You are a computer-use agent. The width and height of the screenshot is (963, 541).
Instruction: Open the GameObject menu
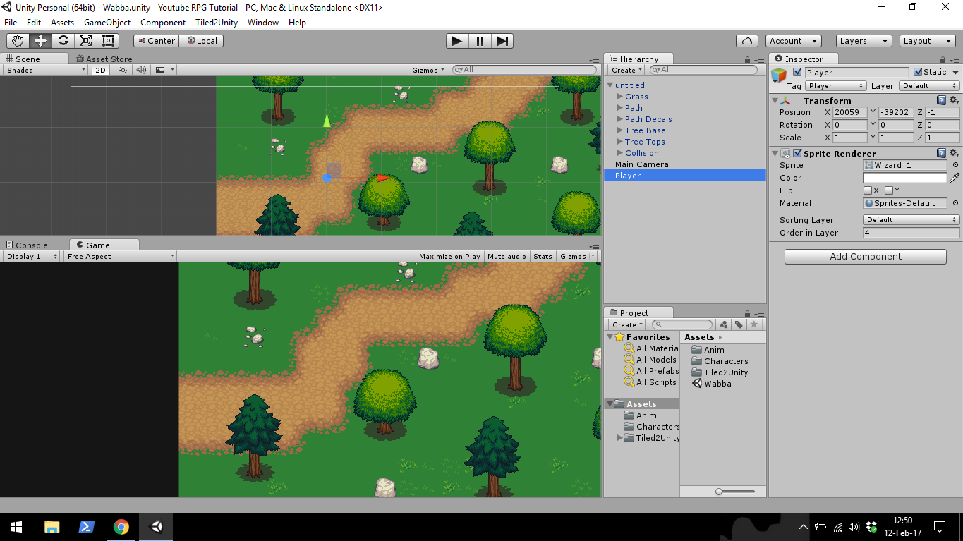(x=107, y=23)
